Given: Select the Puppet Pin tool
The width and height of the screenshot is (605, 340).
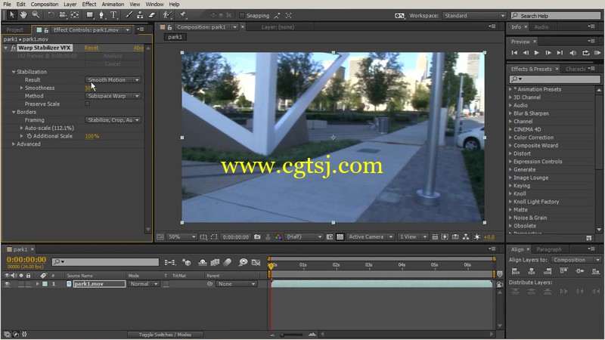Looking at the screenshot, I should (183, 15).
